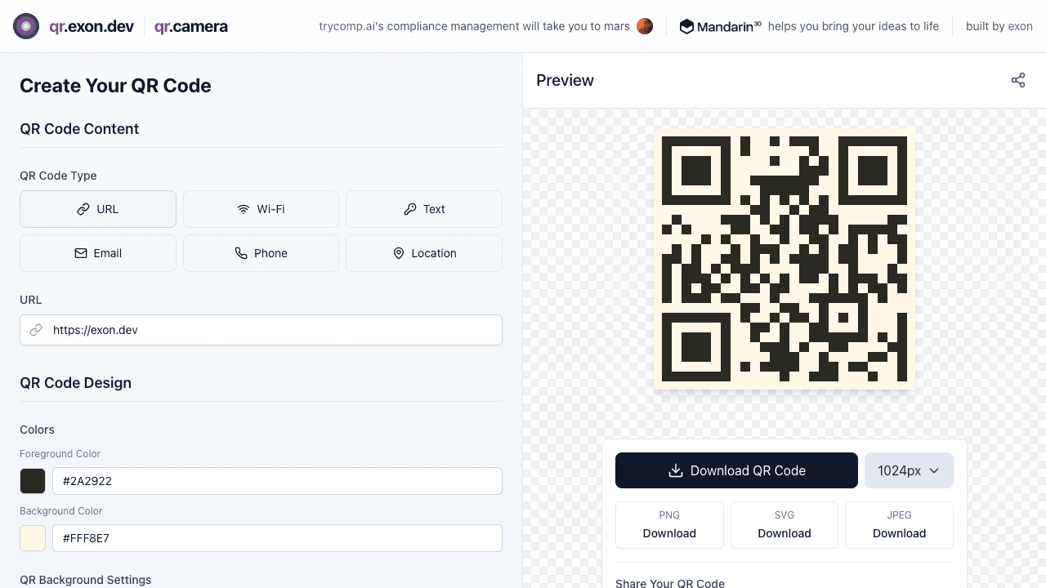Screen dimensions: 1046x588
Task: Open the trycomp.ai link
Action: point(346,26)
